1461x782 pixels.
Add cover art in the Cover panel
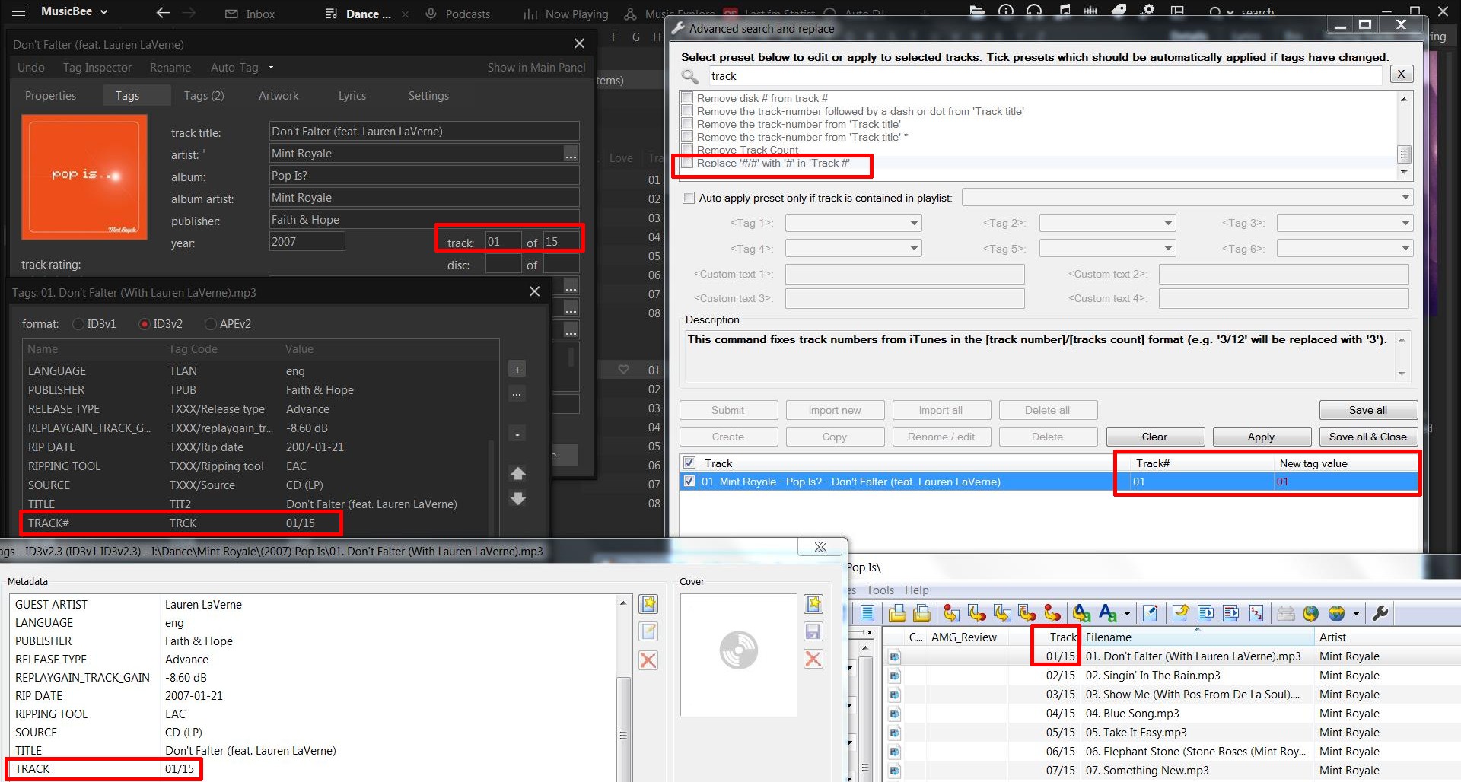point(813,604)
